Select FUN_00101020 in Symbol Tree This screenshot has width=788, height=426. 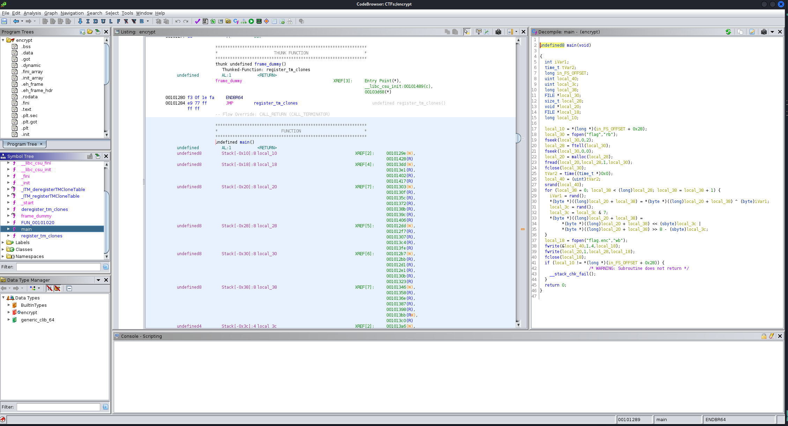point(38,222)
